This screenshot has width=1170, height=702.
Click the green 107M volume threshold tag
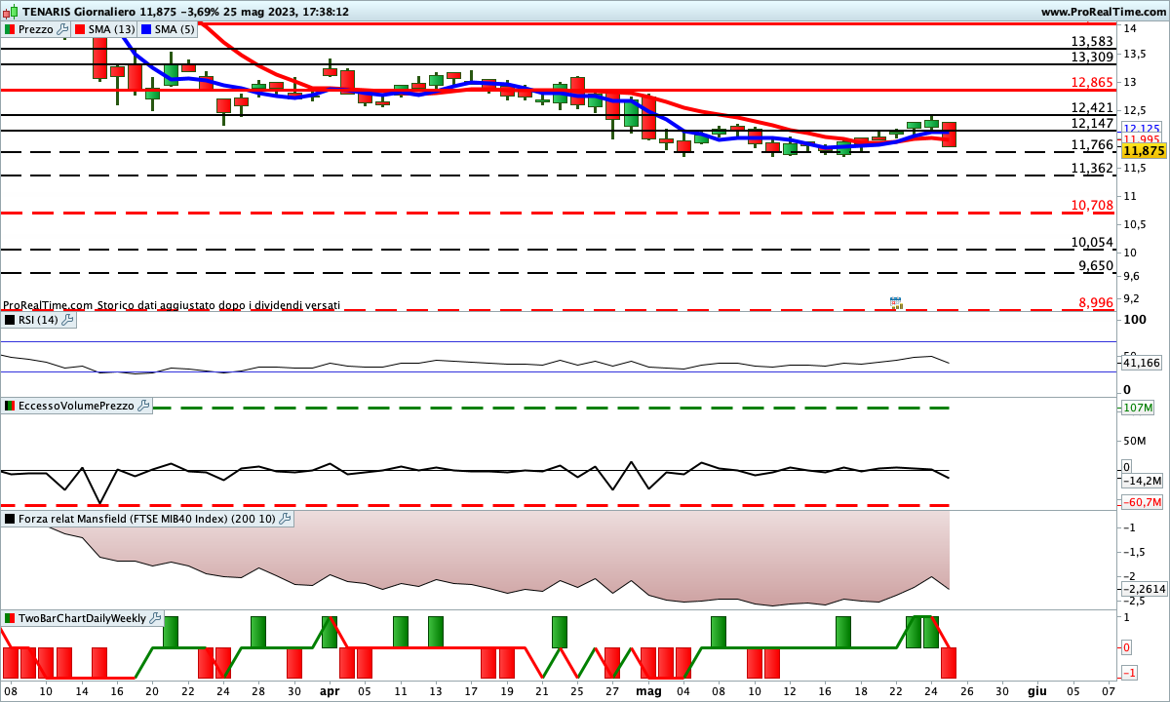coord(1138,408)
